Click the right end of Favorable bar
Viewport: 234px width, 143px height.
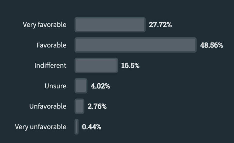click(195, 45)
